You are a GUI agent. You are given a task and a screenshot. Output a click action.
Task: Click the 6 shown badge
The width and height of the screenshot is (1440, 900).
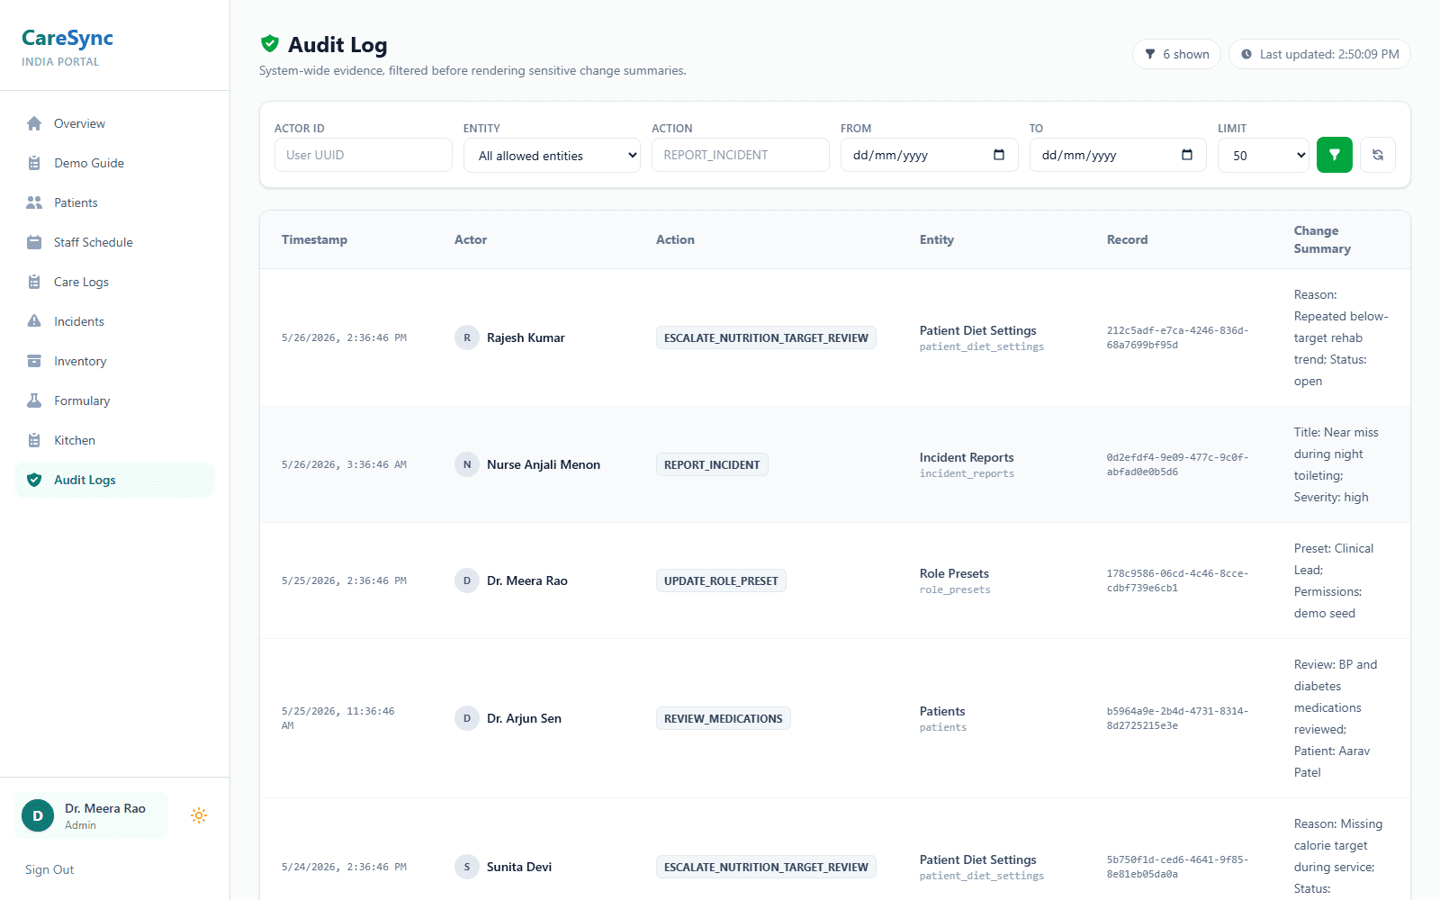tap(1176, 54)
